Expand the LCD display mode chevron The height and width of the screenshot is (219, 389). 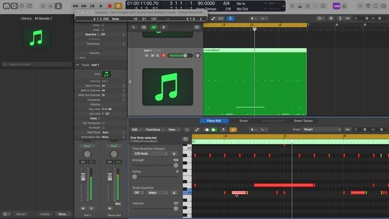283,6
